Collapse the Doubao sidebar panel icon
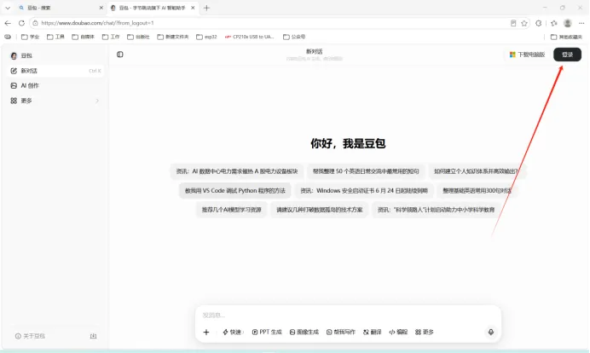This screenshot has height=353, width=590. [x=120, y=55]
